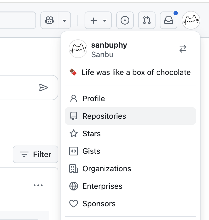Expand the Copilot dropdown arrow
The image size is (209, 220).
64,20
